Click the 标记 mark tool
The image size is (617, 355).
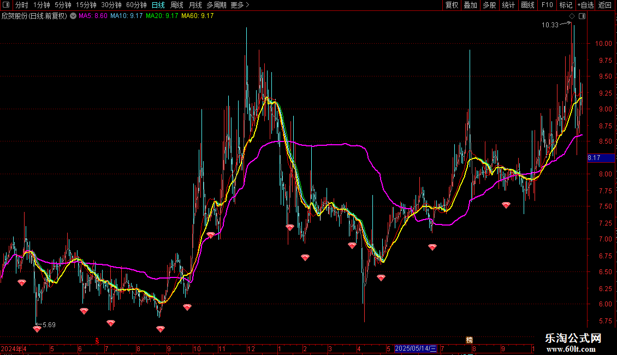click(566, 5)
